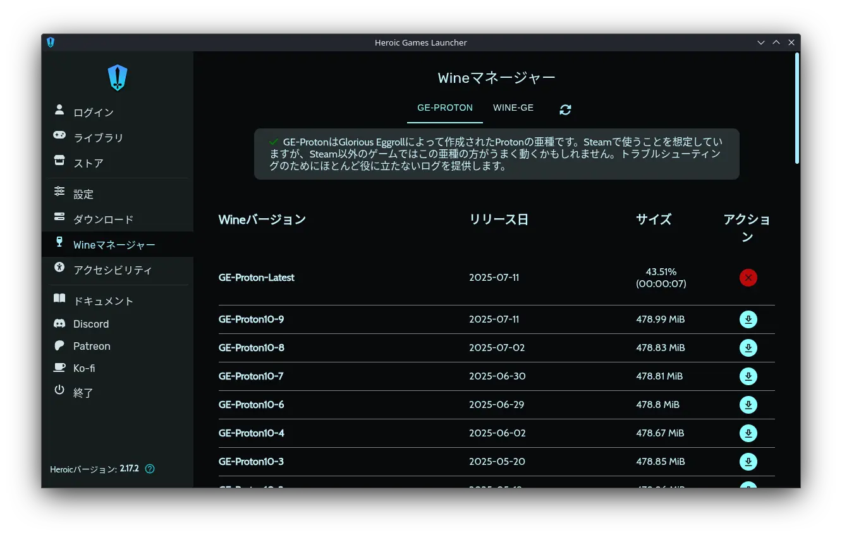The width and height of the screenshot is (842, 537).
Task: Click the GE-Proton-Latest version name
Action: (x=257, y=278)
